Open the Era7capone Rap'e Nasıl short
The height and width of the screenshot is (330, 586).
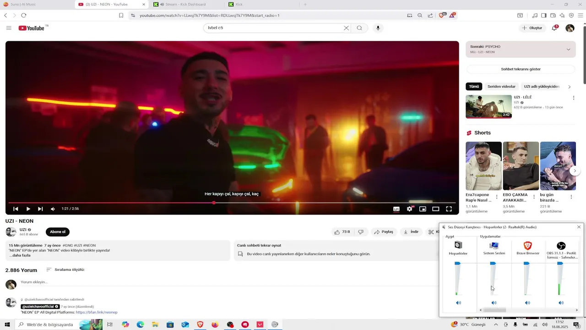483,166
